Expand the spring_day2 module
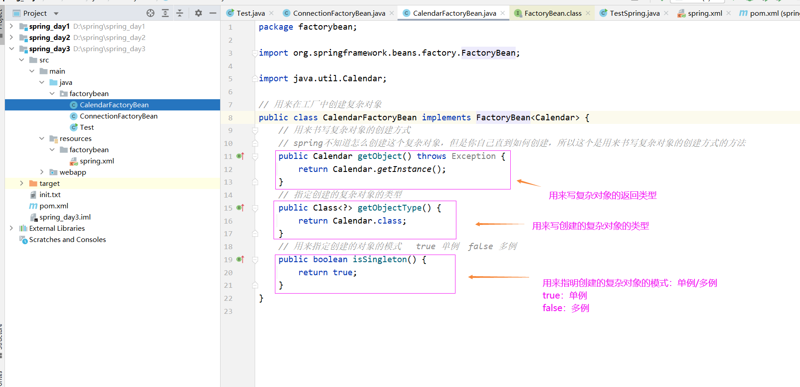Image resolution: width=800 pixels, height=387 pixels. coord(11,37)
